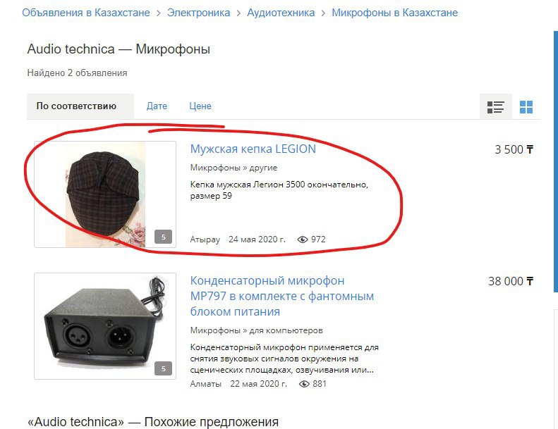Open the Мужская кепка LEGION listing
Viewport: 558px width, 429px height.
253,149
